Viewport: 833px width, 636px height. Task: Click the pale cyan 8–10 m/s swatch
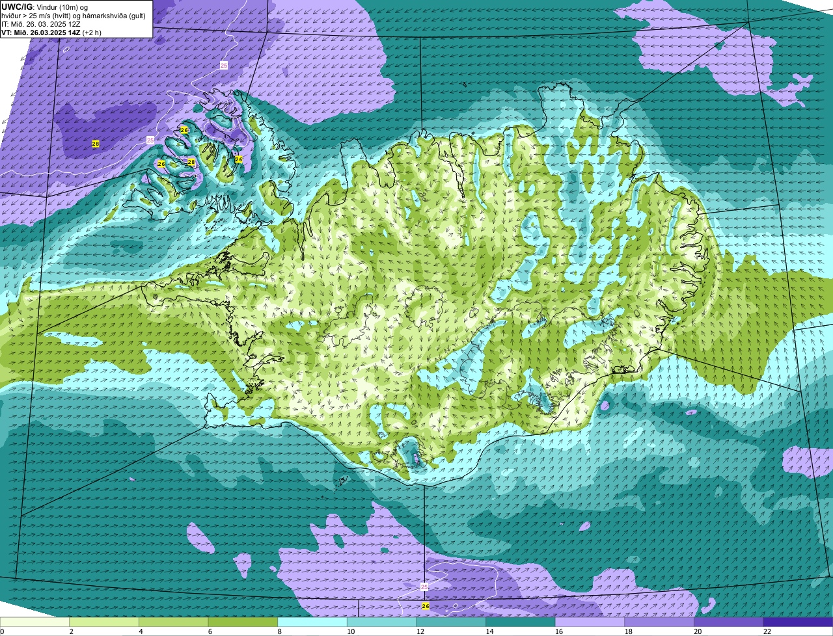click(x=312, y=622)
